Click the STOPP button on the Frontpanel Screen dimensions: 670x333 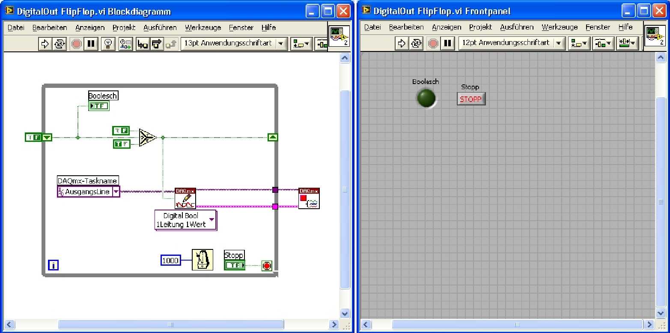click(471, 99)
